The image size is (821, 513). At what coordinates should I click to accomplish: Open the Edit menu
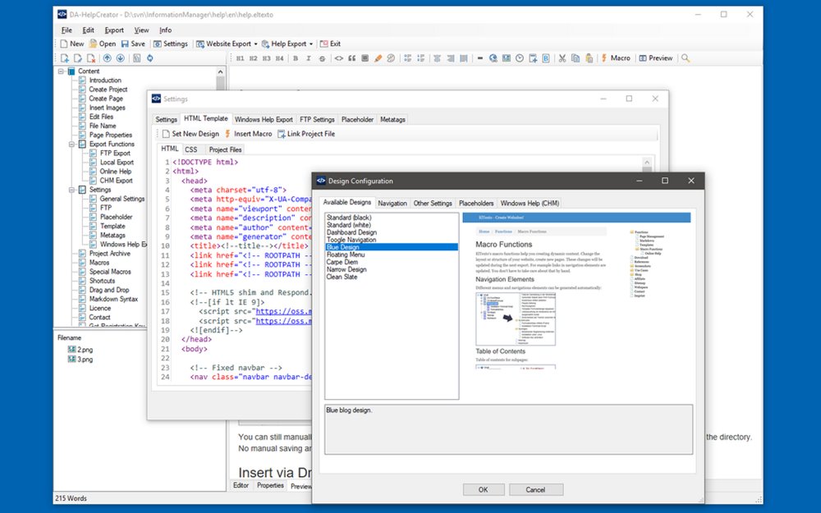pyautogui.click(x=88, y=30)
